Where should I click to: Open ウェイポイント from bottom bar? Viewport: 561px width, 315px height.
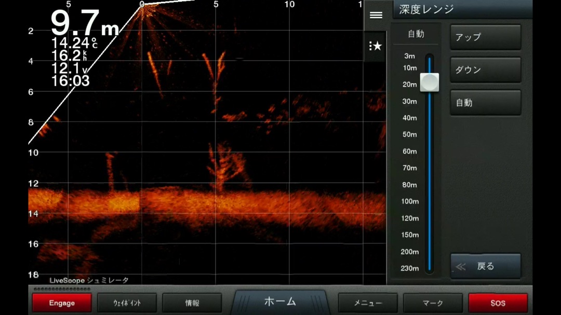(127, 303)
